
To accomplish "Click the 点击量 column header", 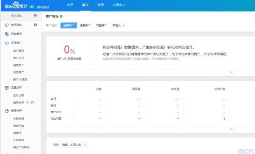I will [175, 89].
